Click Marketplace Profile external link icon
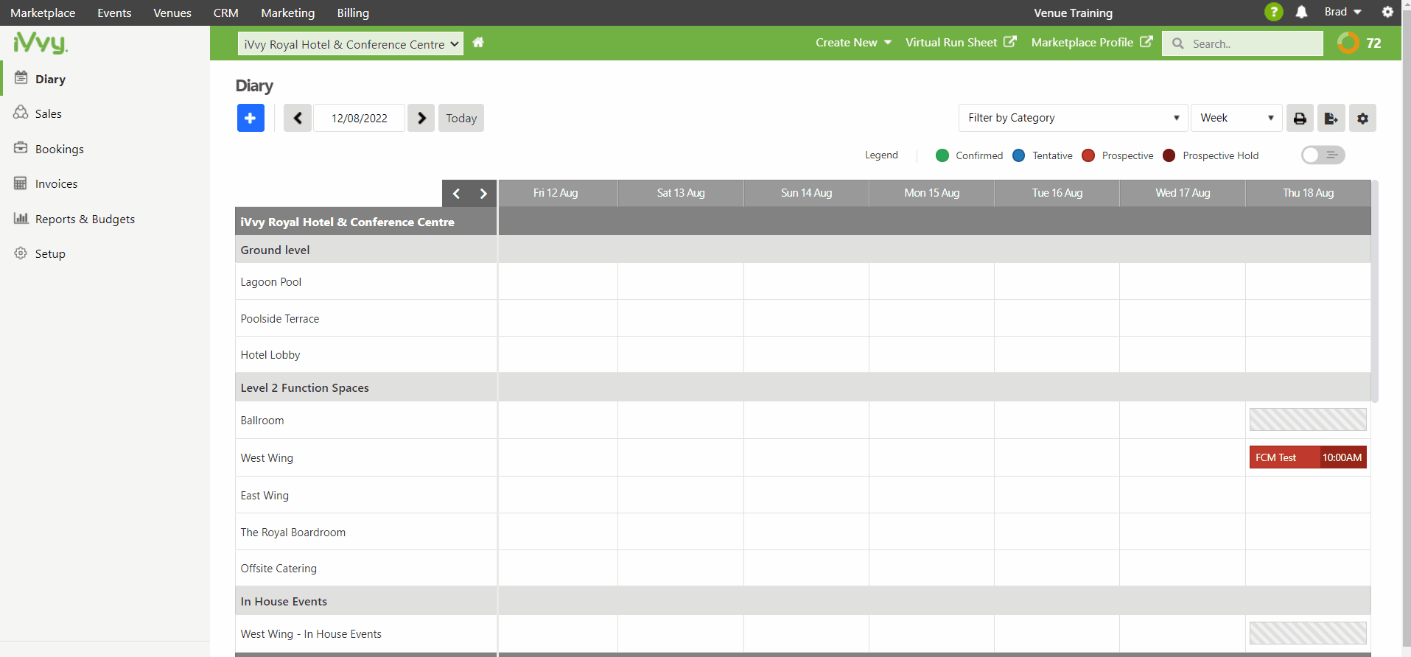1411x657 pixels. (1146, 42)
